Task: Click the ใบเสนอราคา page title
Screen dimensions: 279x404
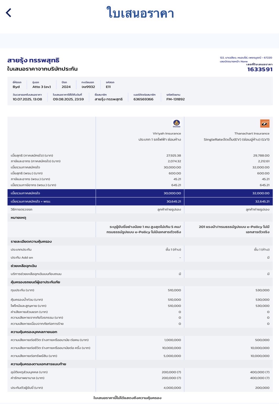Action: (140, 13)
